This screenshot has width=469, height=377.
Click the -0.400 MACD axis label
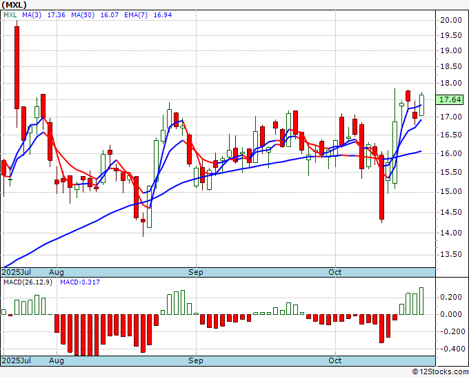[451, 349]
